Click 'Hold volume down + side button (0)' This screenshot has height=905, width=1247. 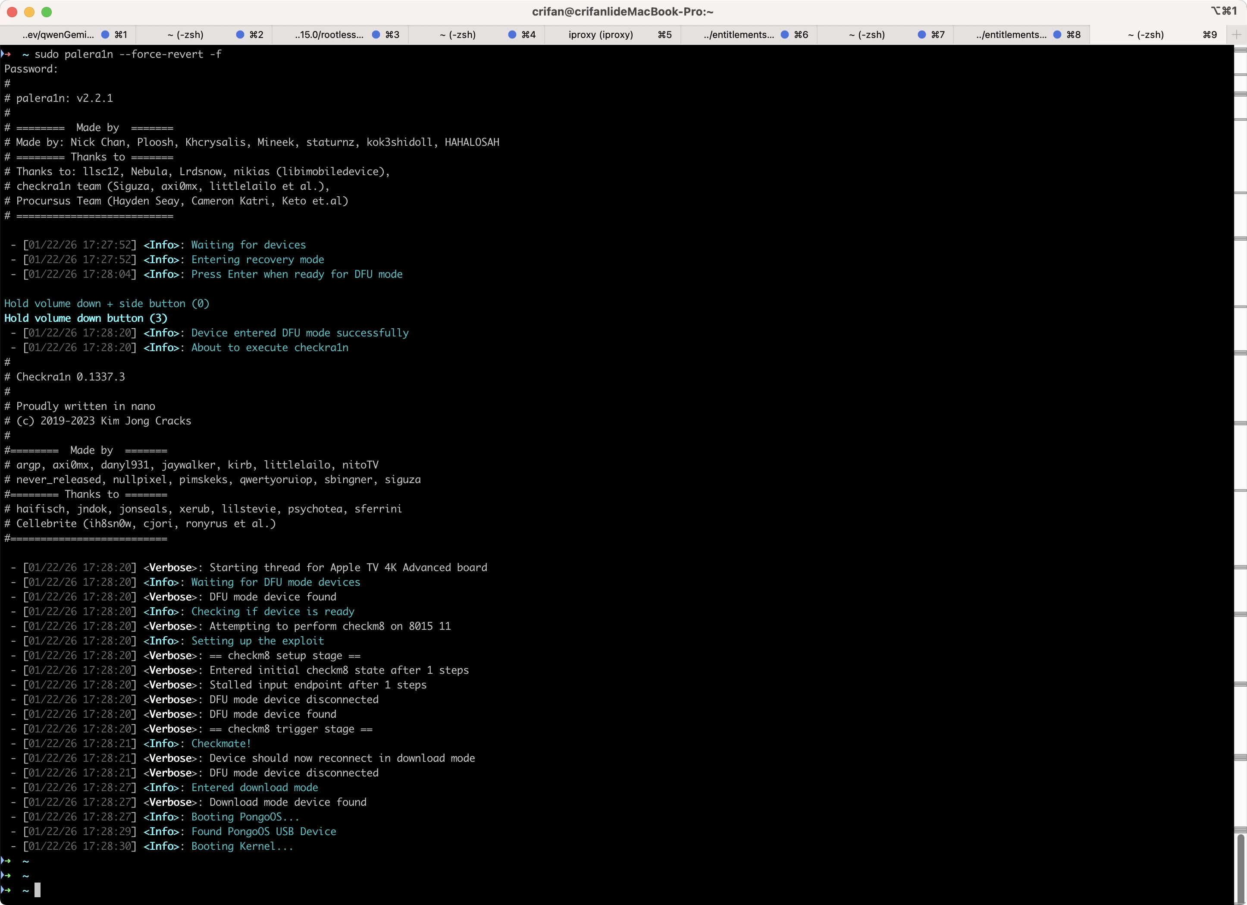coord(107,304)
